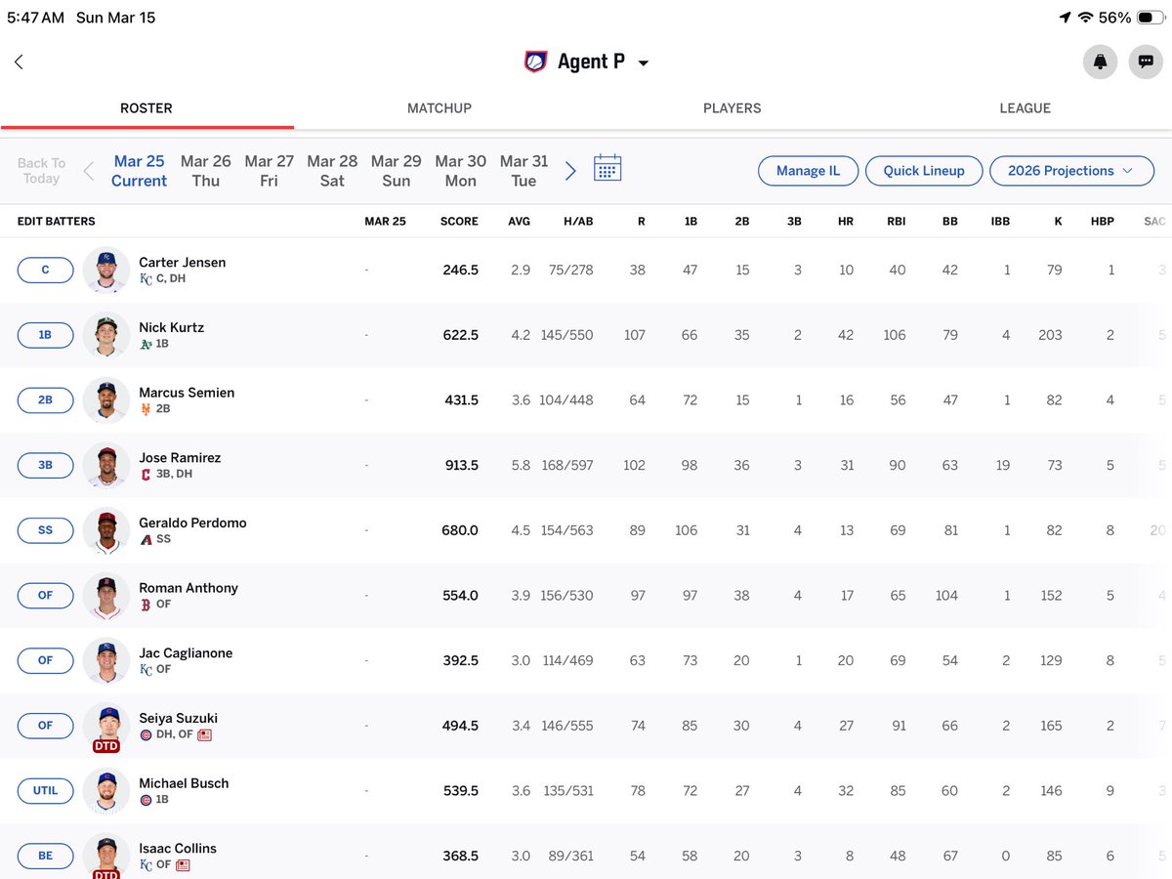This screenshot has height=879, width=1172.
Task: Open the 2026 Projections dropdown
Action: 1071,171
